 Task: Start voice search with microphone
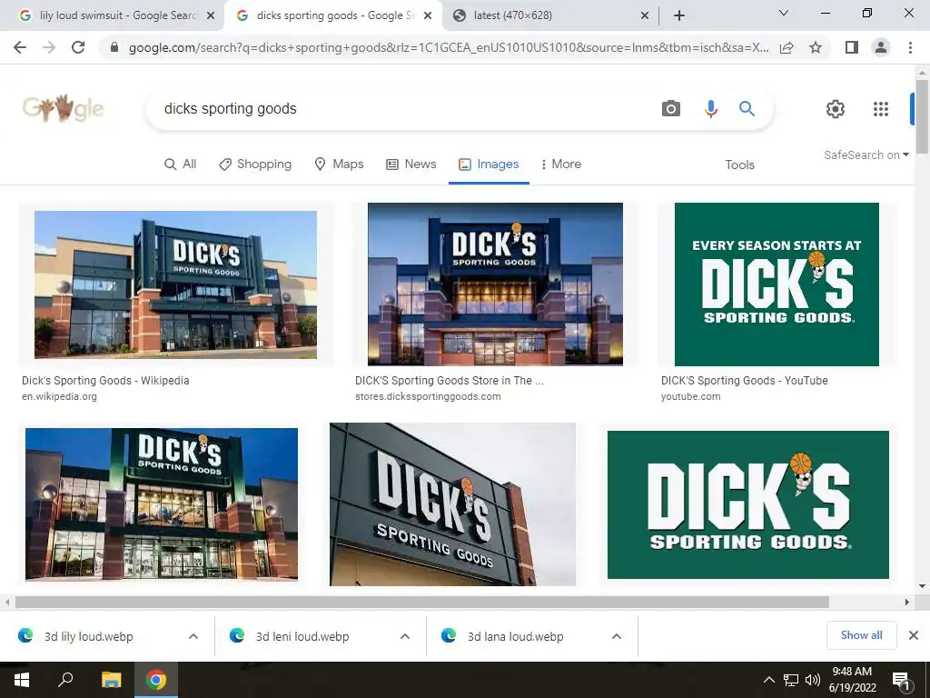pyautogui.click(x=710, y=109)
